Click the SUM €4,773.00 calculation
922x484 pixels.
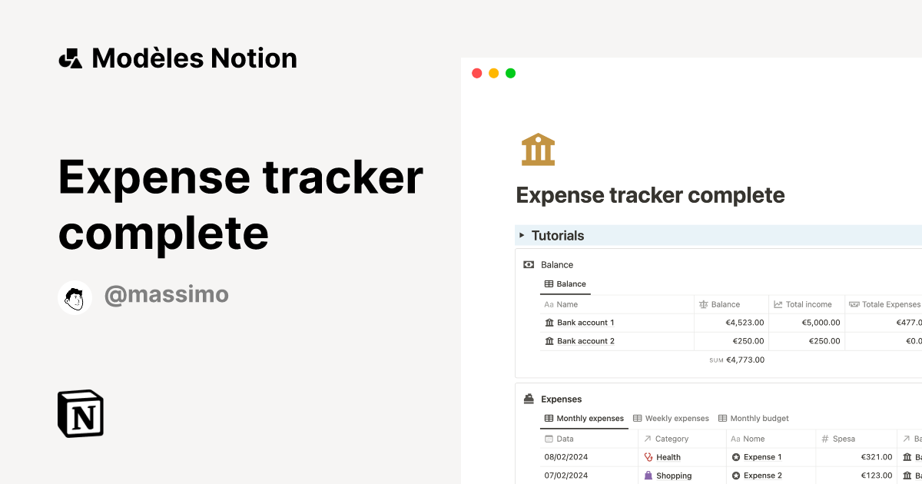coord(737,359)
